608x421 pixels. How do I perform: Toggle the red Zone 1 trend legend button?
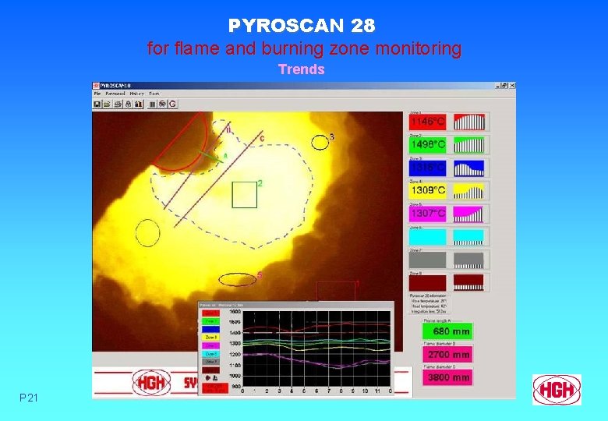point(211,313)
